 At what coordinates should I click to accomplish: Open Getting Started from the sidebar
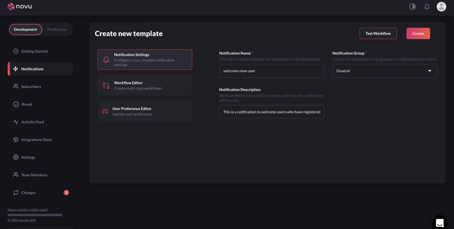(34, 51)
